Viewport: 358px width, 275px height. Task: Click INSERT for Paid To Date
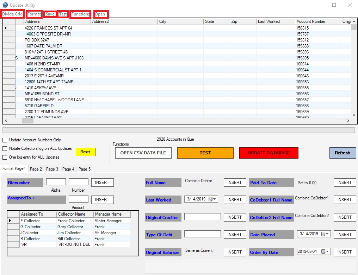click(345, 183)
